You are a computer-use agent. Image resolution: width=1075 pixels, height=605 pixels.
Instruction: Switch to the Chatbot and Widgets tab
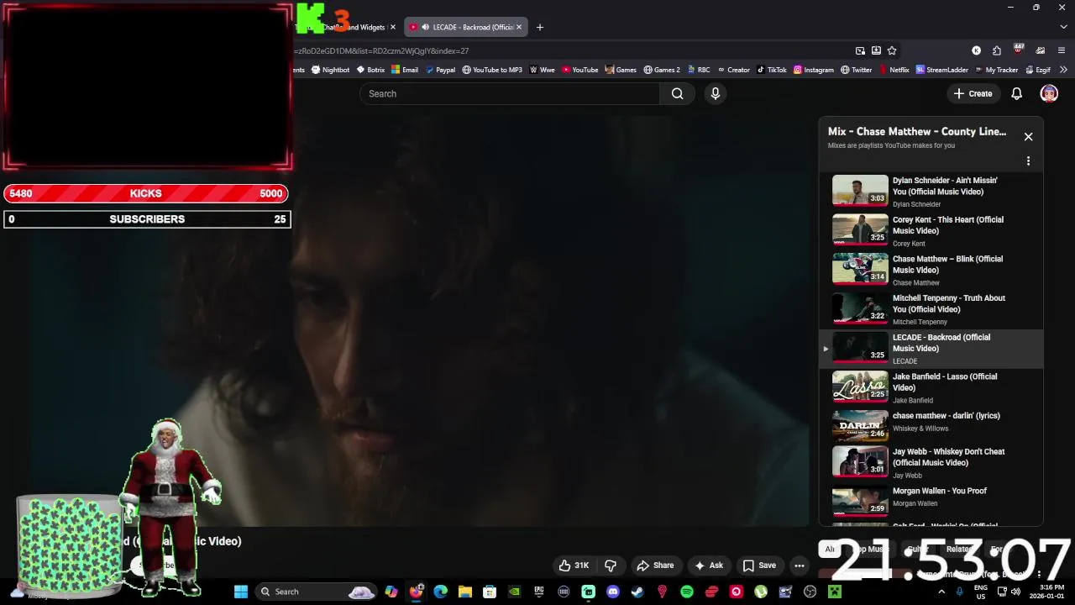click(x=348, y=27)
